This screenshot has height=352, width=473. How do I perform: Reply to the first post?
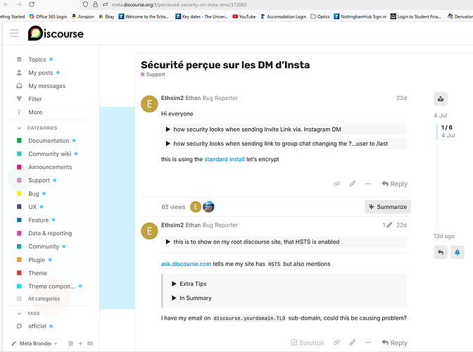pos(395,184)
